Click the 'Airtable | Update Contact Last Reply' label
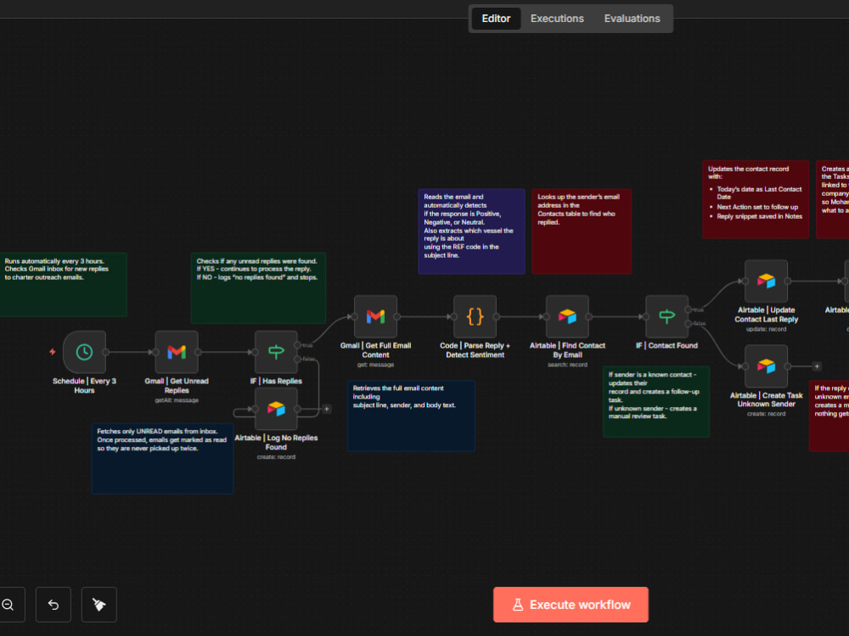Viewport: 849px width, 636px height. [x=766, y=315]
